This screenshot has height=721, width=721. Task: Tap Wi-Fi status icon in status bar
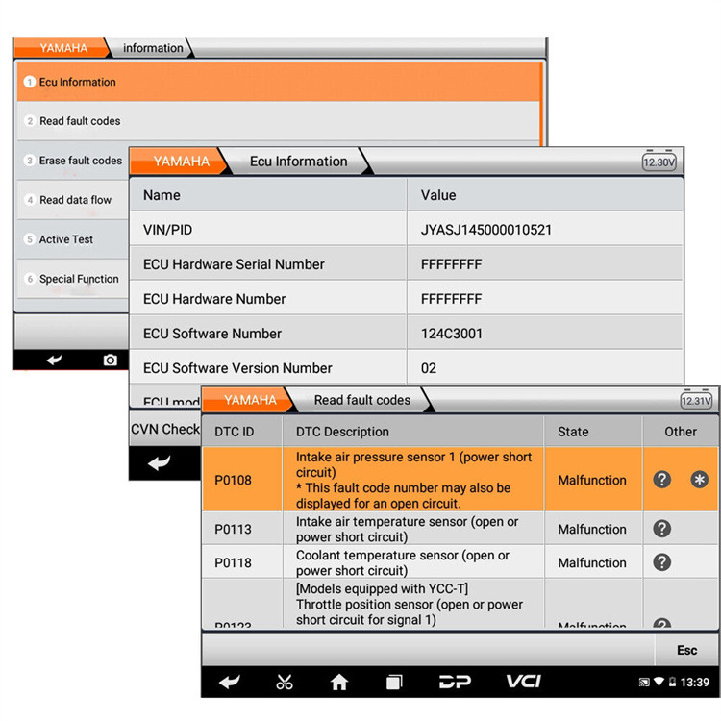click(x=659, y=682)
